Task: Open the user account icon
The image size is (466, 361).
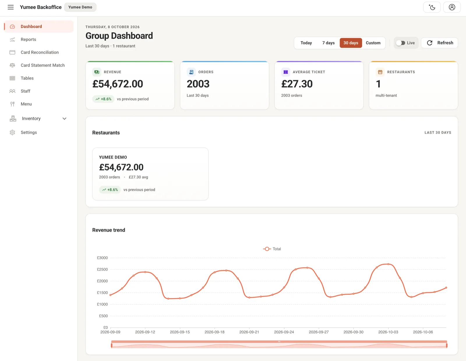Action: pyautogui.click(x=452, y=7)
